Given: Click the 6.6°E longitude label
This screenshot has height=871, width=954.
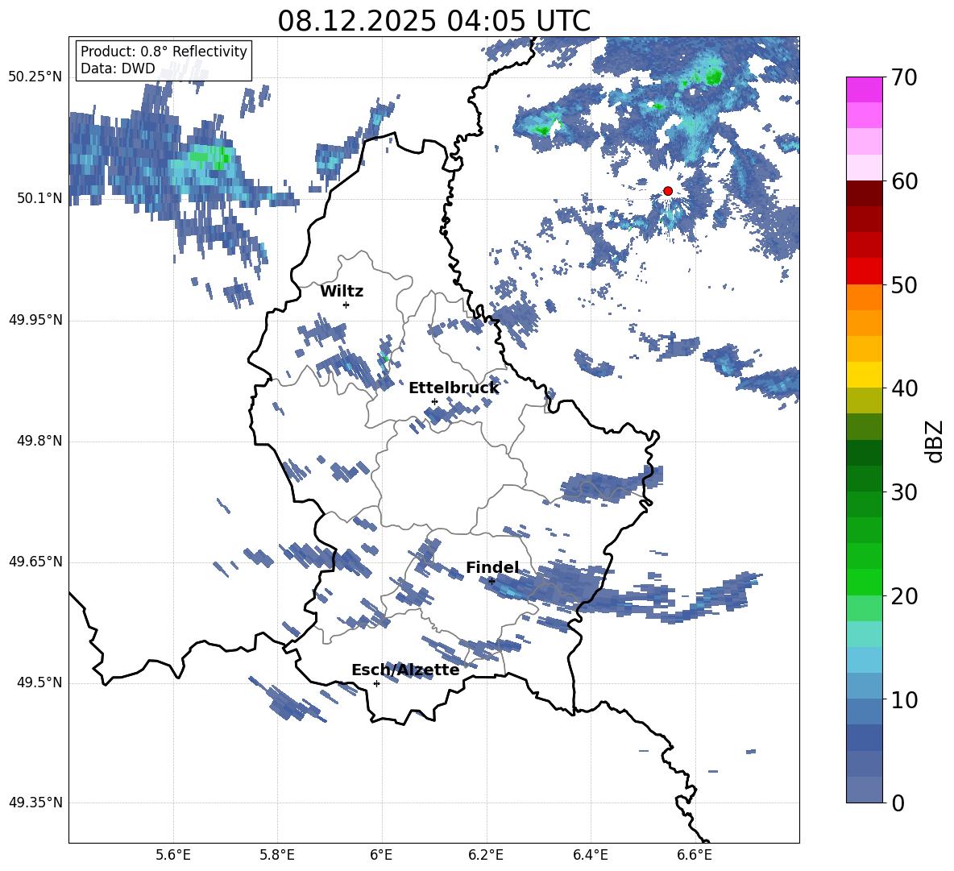Looking at the screenshot, I should pos(695,855).
